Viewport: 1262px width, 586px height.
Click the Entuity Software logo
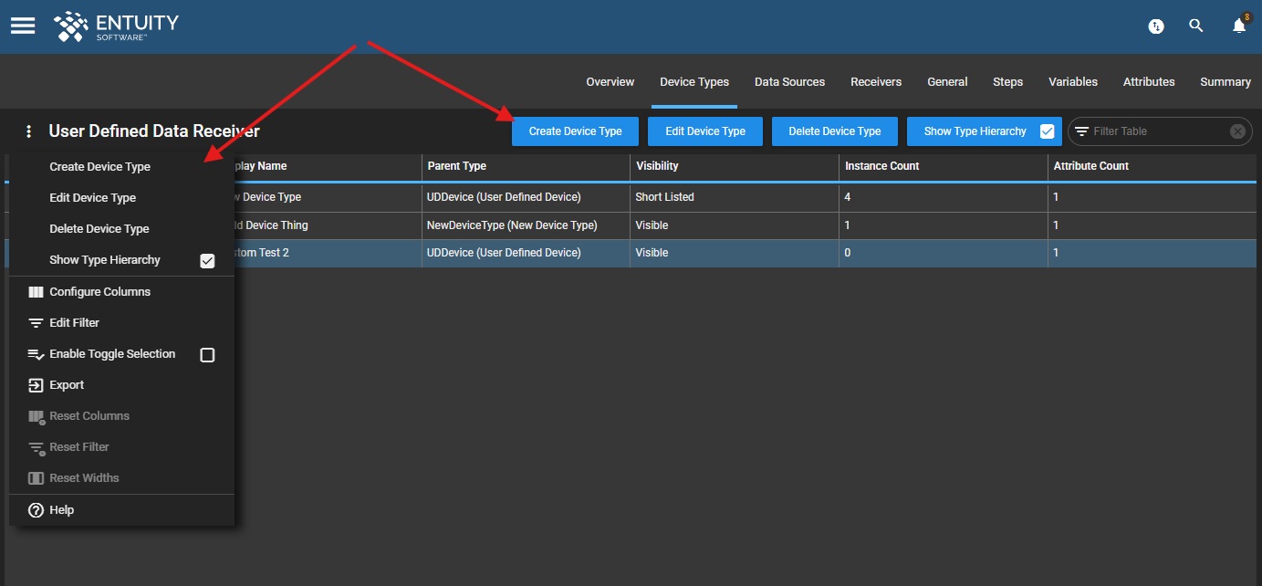(x=116, y=26)
